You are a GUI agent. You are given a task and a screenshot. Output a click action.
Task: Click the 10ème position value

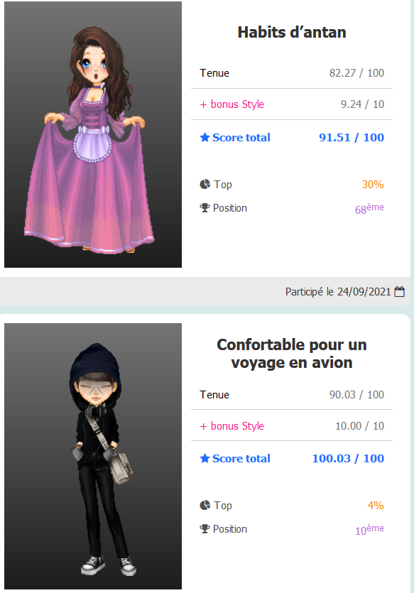pos(369,530)
